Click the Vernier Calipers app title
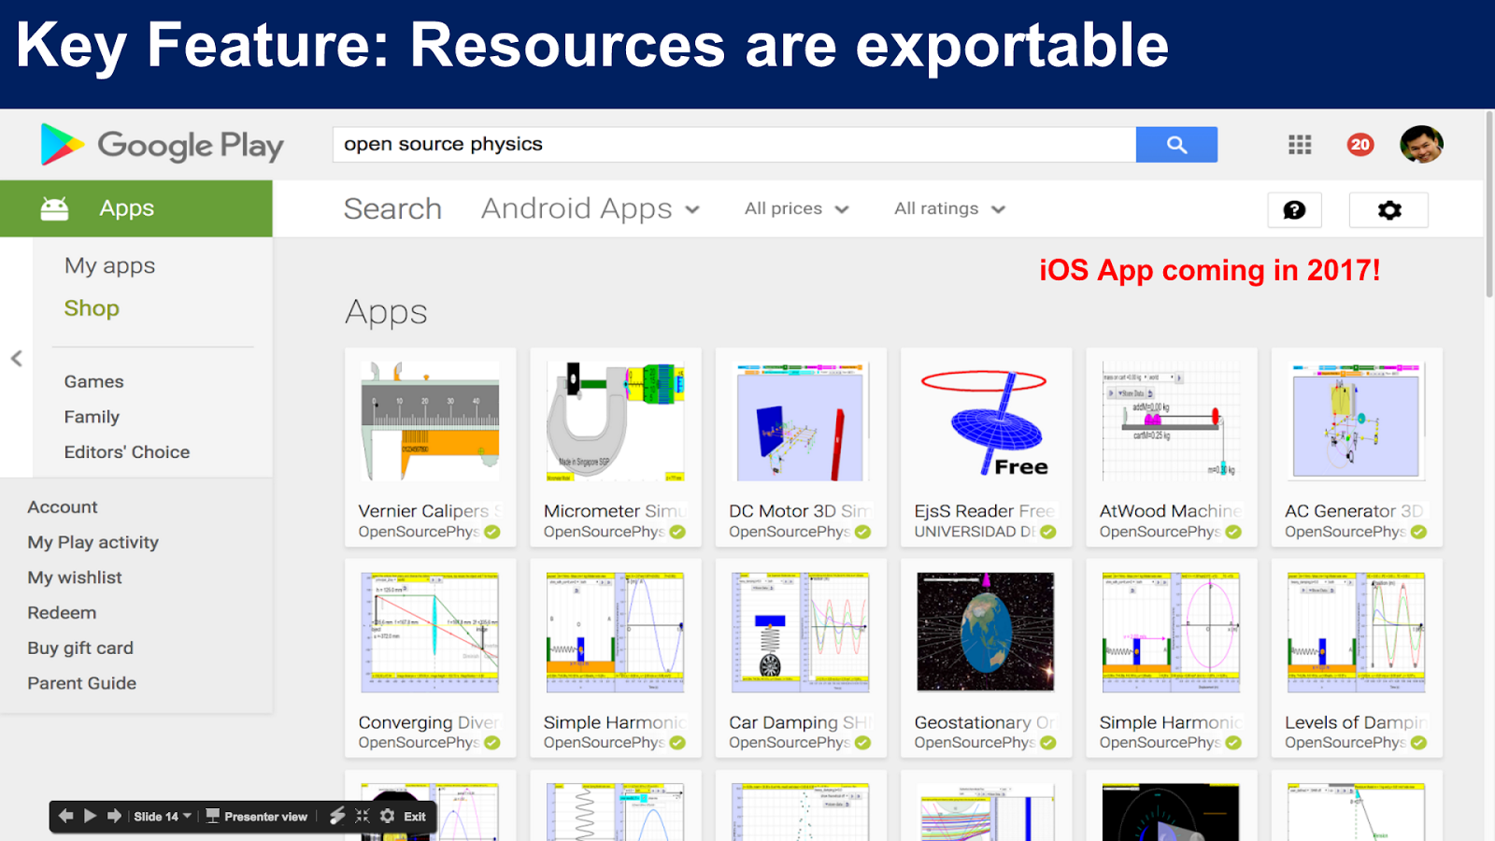The image size is (1495, 841). pos(430,511)
